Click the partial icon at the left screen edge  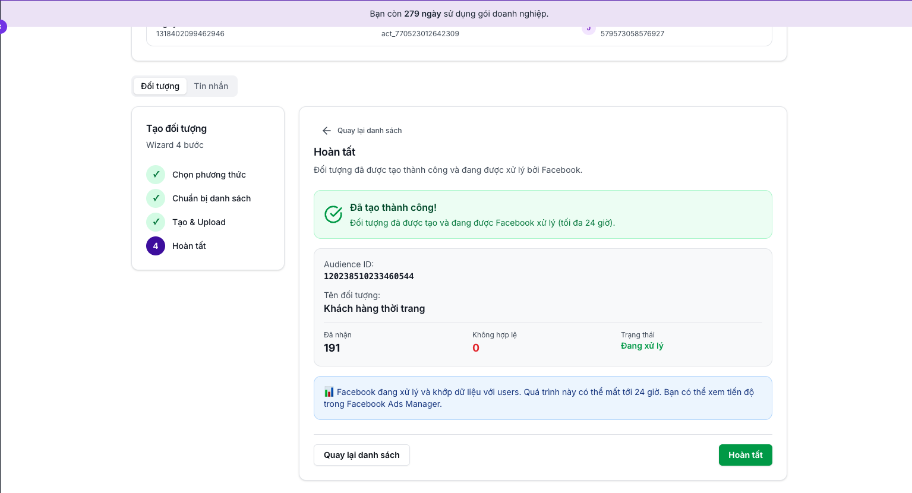2,27
